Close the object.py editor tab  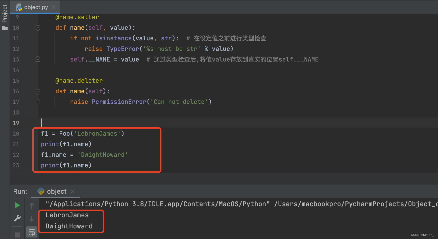point(54,7)
